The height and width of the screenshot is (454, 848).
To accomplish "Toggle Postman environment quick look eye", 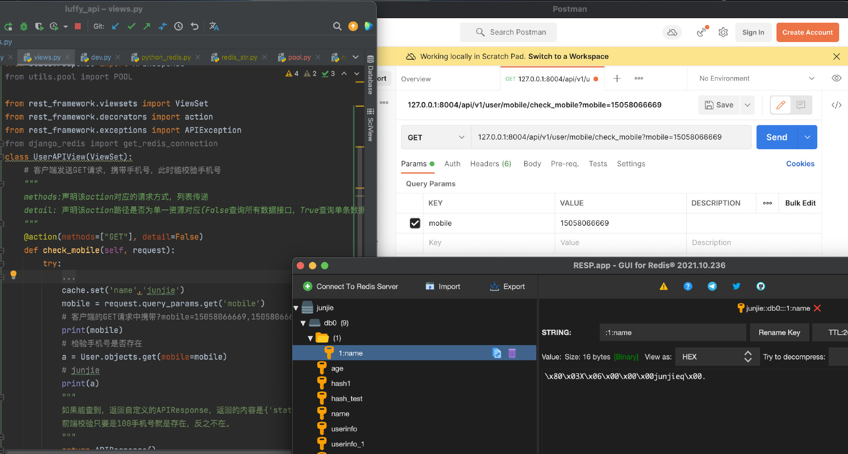I will [x=837, y=78].
